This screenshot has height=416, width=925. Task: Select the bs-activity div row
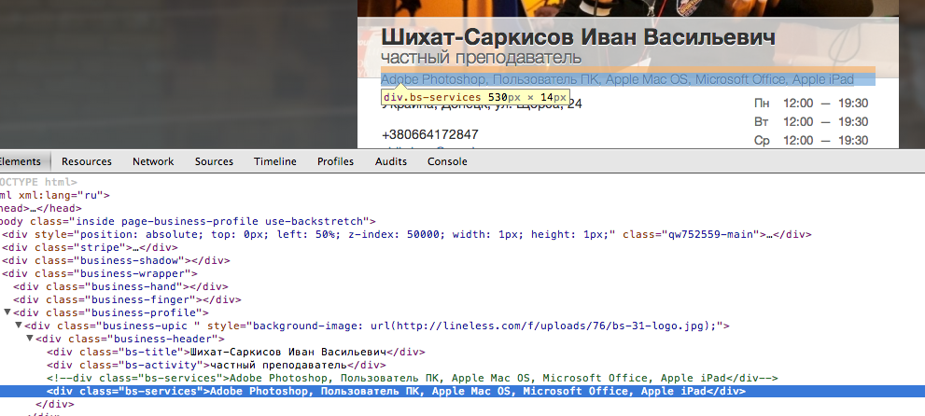point(217,365)
